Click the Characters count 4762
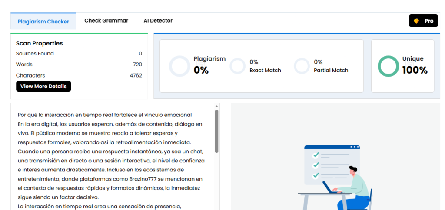 [x=136, y=75]
